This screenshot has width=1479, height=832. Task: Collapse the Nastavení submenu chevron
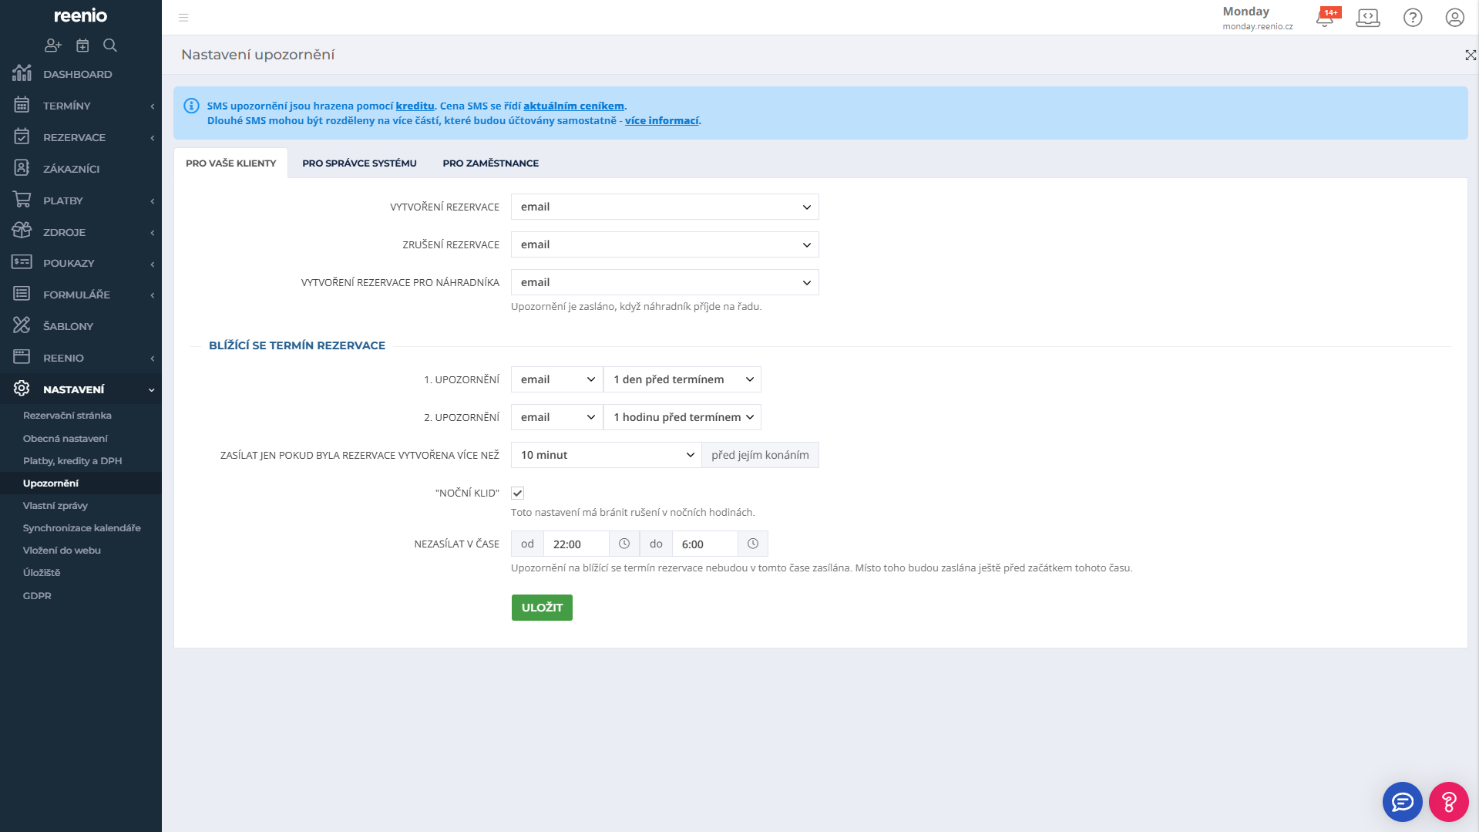coord(152,390)
